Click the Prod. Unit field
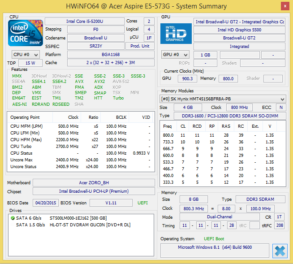 click(x=140, y=46)
